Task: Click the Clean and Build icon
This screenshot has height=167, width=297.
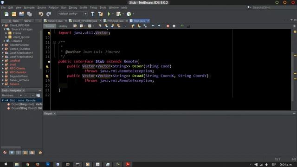Action: click(x=101, y=14)
